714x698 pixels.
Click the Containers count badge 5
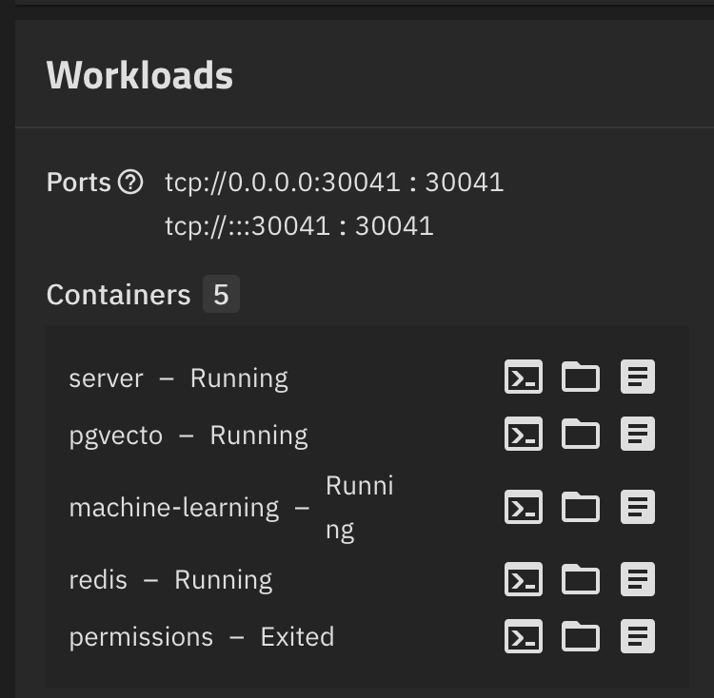tap(221, 294)
